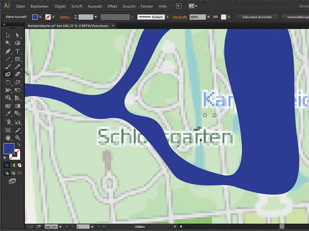The image size is (309, 231).
Task: Reset to default fill and stroke
Action: [5, 158]
